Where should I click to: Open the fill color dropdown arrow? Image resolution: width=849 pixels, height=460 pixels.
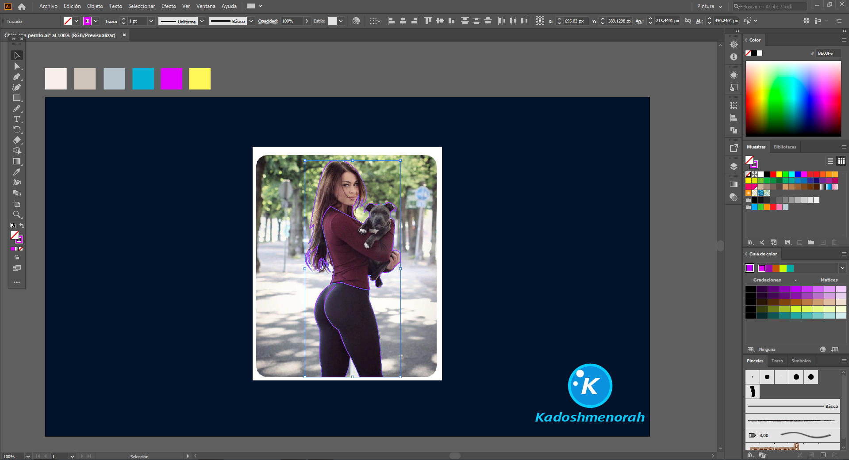pos(76,21)
